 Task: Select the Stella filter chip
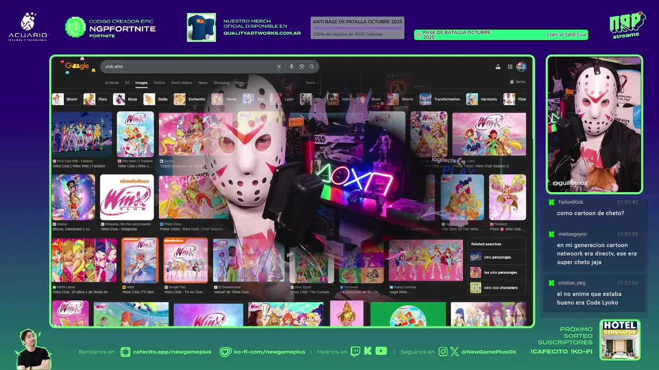click(x=156, y=99)
